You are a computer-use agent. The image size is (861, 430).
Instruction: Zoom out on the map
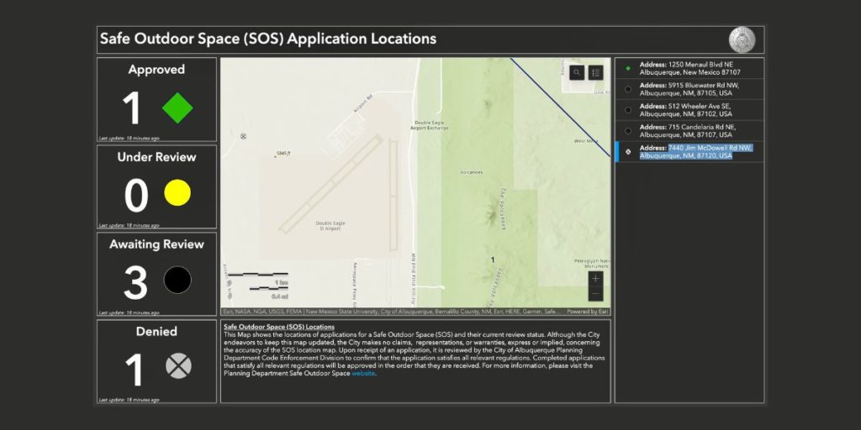tap(595, 295)
